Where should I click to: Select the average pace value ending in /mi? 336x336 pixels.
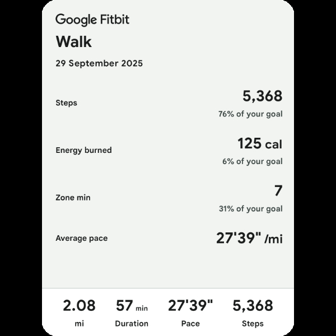tap(249, 239)
